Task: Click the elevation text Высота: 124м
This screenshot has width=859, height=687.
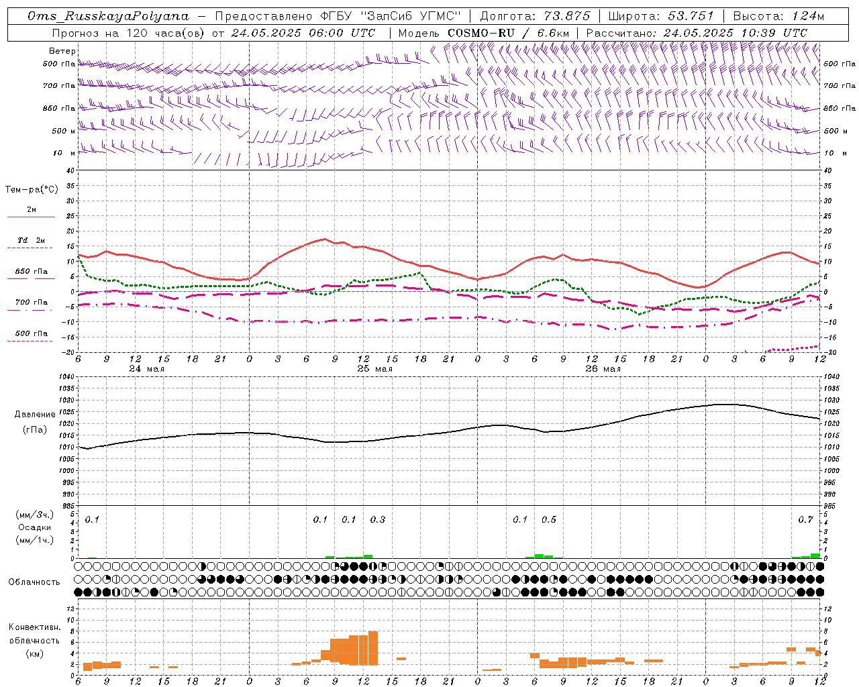Action: coord(778,16)
